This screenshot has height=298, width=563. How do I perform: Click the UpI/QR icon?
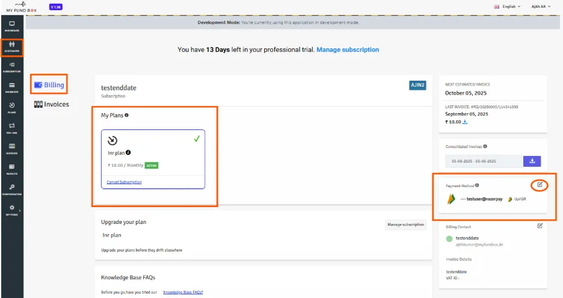[x=510, y=199]
